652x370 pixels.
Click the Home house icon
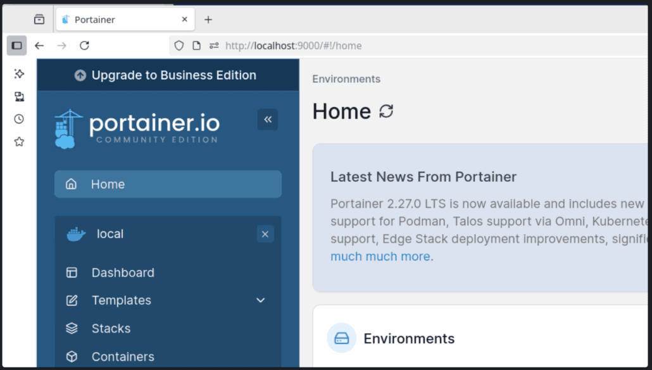(71, 184)
